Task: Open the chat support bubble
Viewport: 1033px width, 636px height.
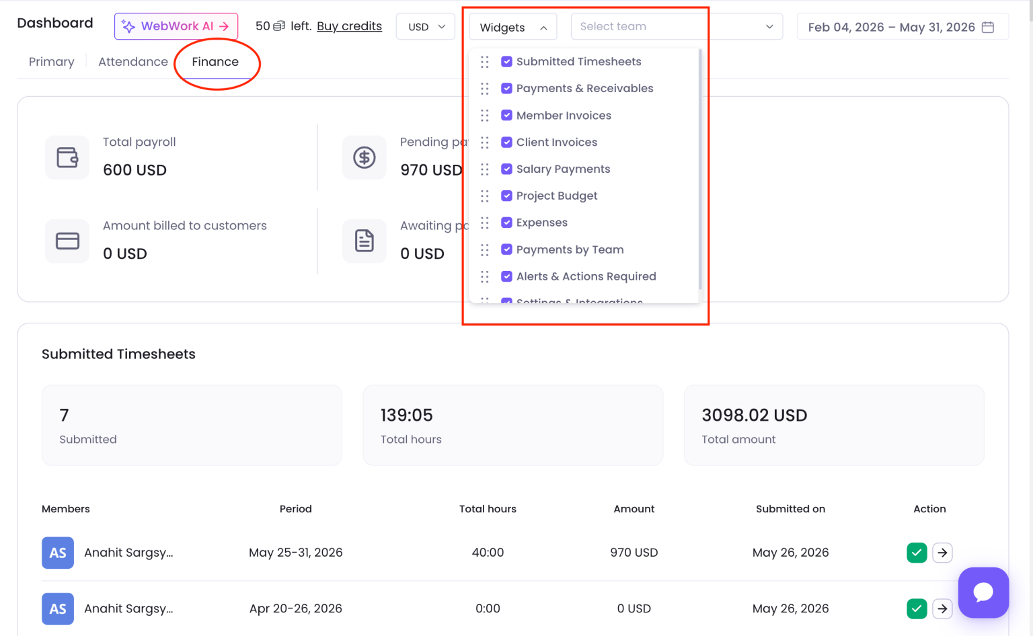Action: pyautogui.click(x=983, y=592)
